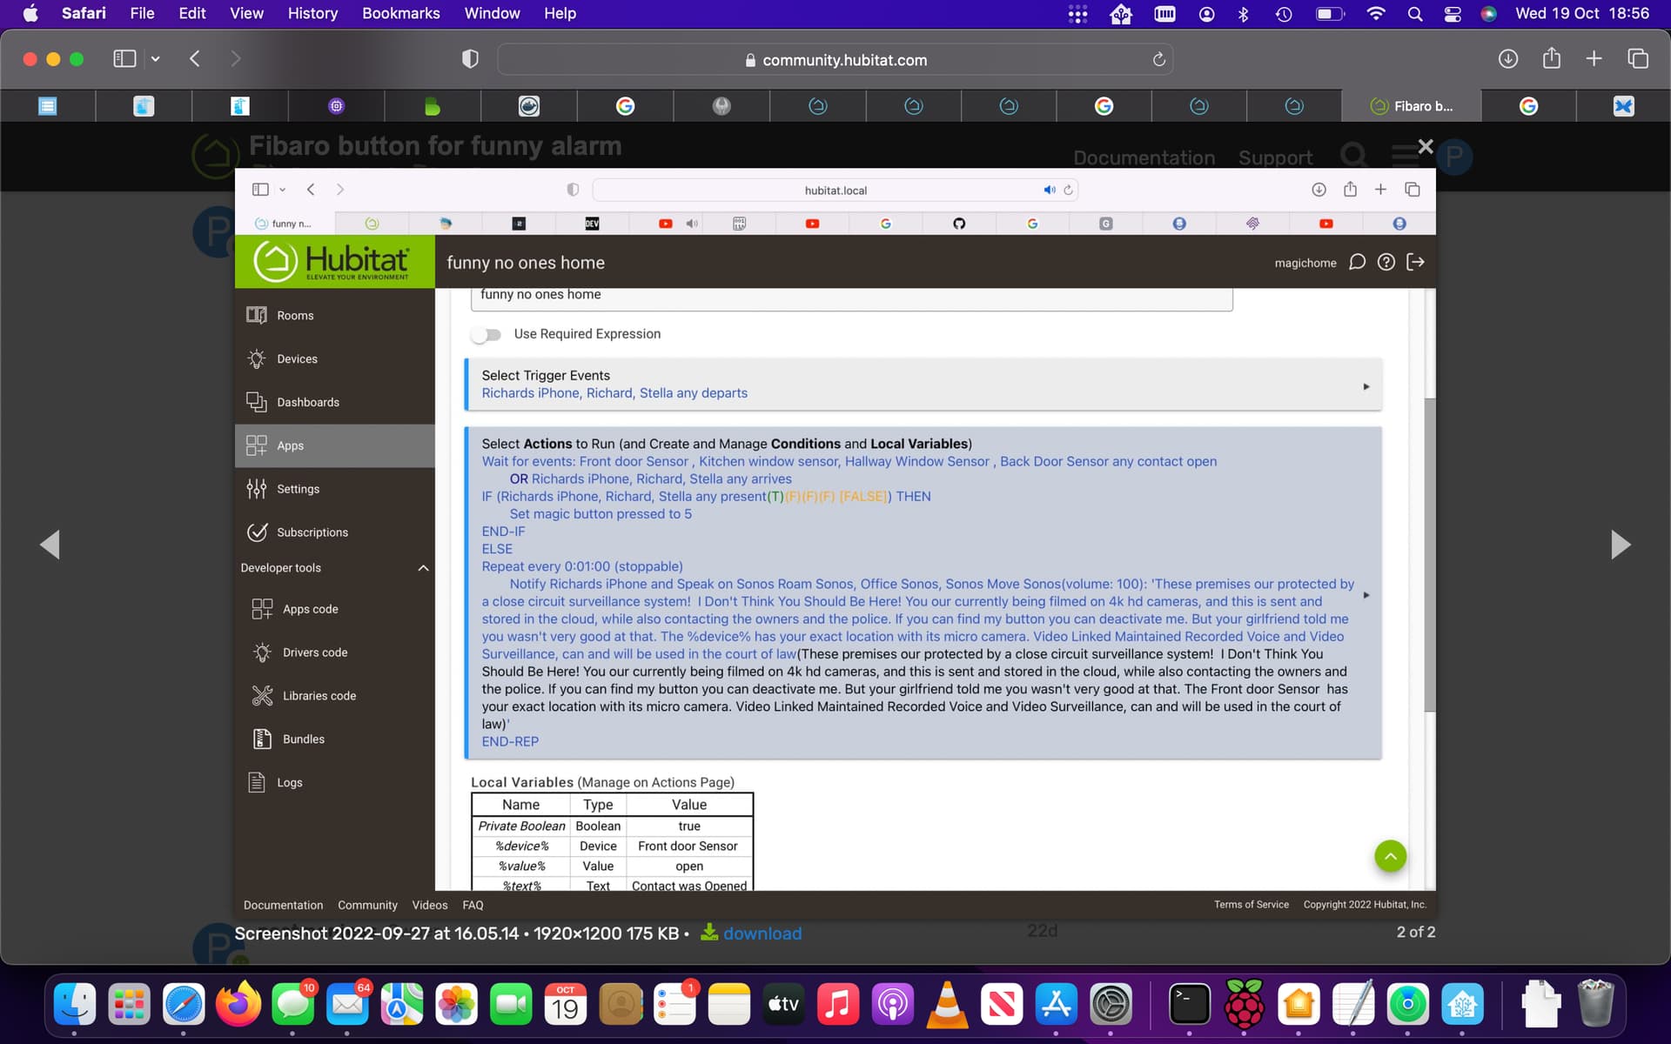The width and height of the screenshot is (1671, 1044).
Task: Click the privacy shield icon in toolbar
Action: [x=470, y=59]
